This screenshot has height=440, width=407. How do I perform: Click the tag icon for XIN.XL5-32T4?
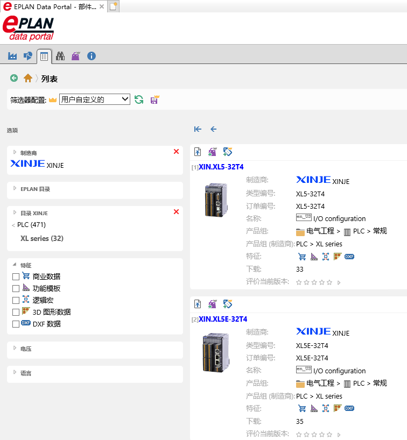coord(228,152)
